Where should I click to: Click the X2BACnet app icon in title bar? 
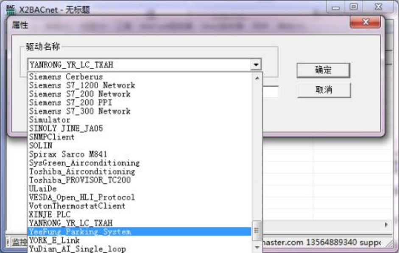pyautogui.click(x=11, y=10)
